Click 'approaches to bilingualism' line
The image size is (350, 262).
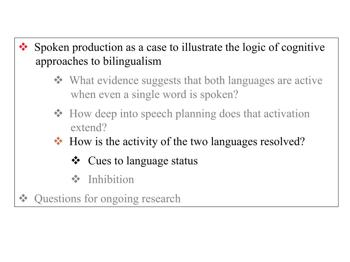click(x=98, y=61)
